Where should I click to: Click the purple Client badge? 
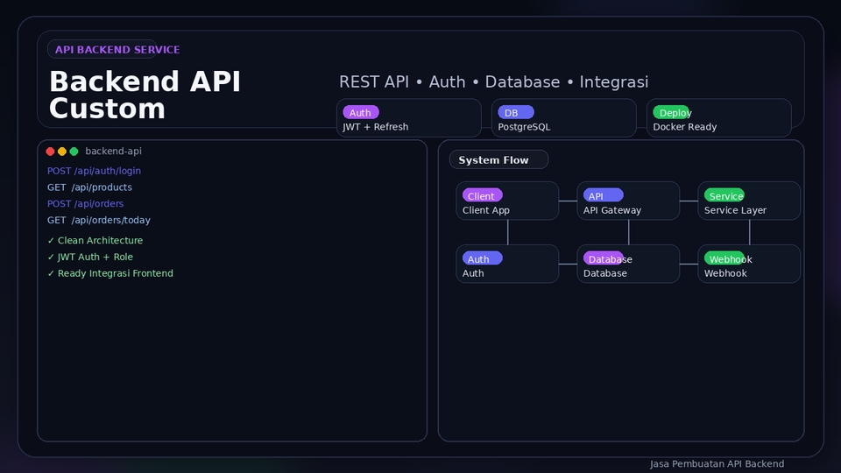(x=482, y=195)
